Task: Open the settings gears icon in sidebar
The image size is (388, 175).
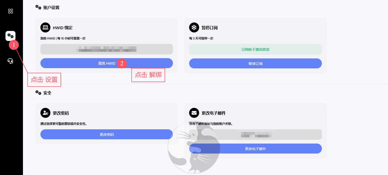Action: (x=10, y=36)
